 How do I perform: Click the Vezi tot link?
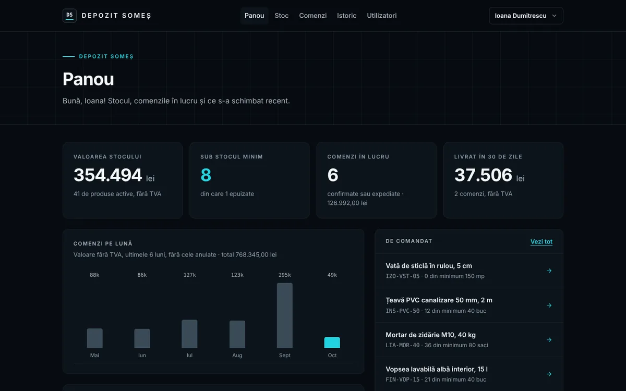[x=541, y=241]
